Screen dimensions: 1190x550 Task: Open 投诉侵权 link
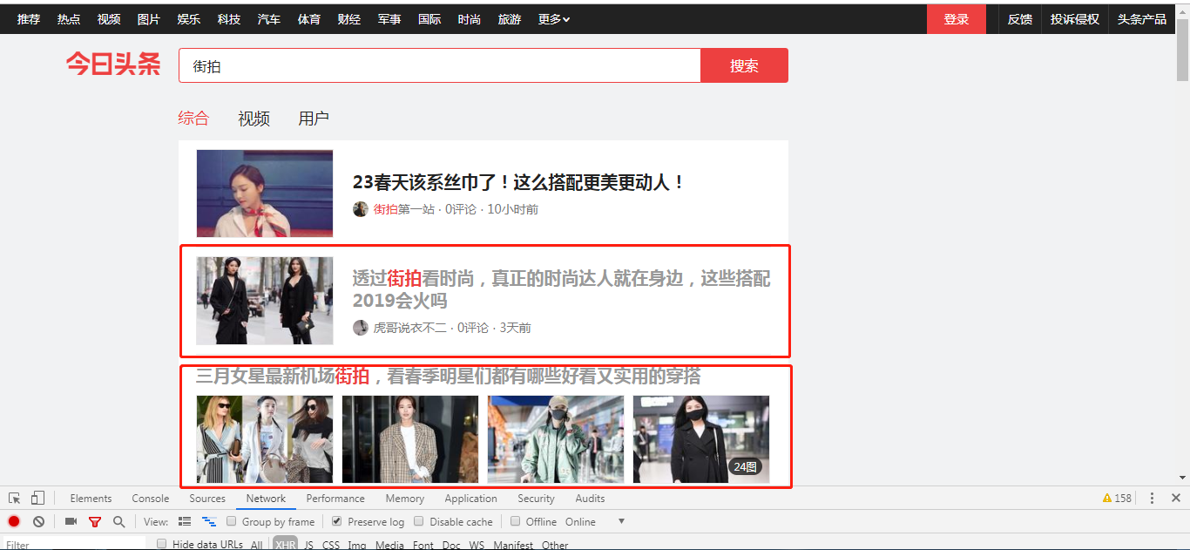pos(1075,19)
